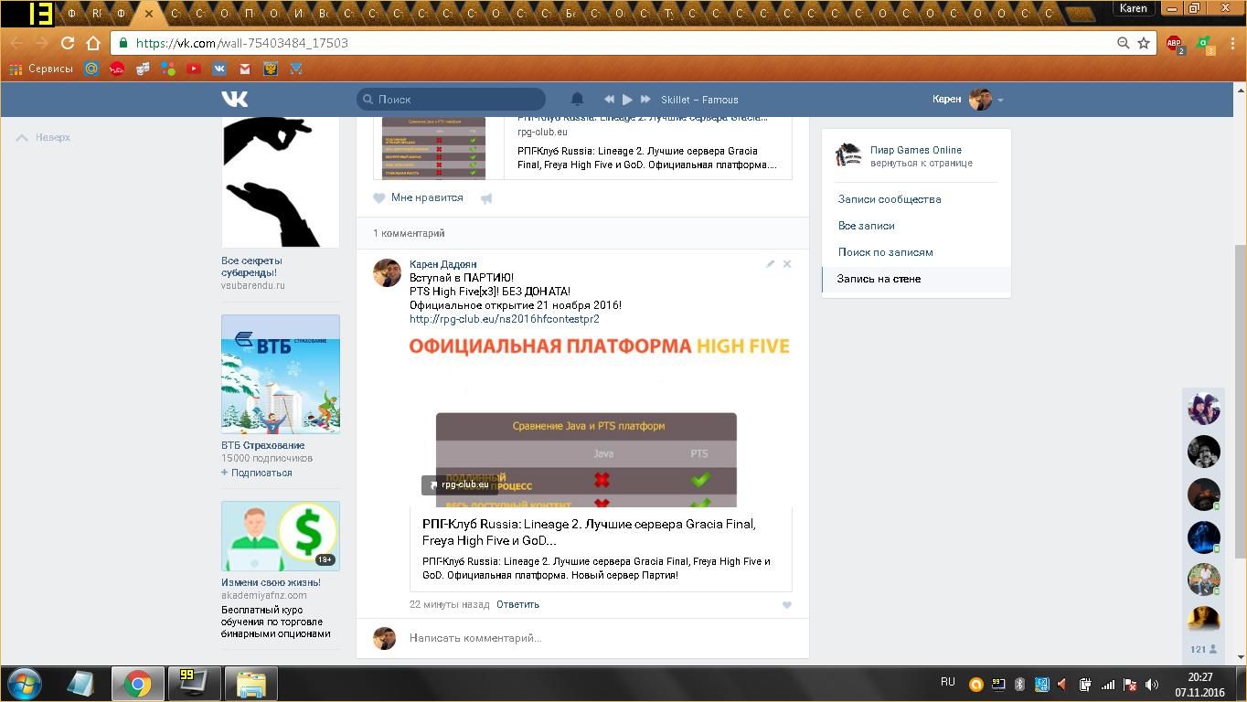The image size is (1247, 702).
Task: Open the Карен profile dropdown menu
Action: coord(968,99)
